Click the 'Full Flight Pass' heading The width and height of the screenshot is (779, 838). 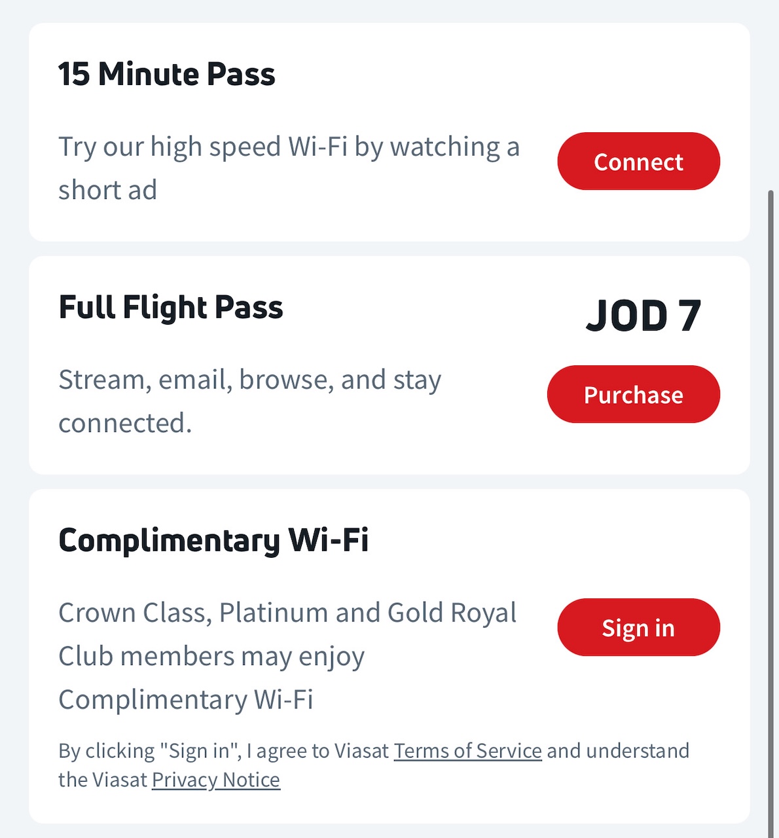[171, 307]
